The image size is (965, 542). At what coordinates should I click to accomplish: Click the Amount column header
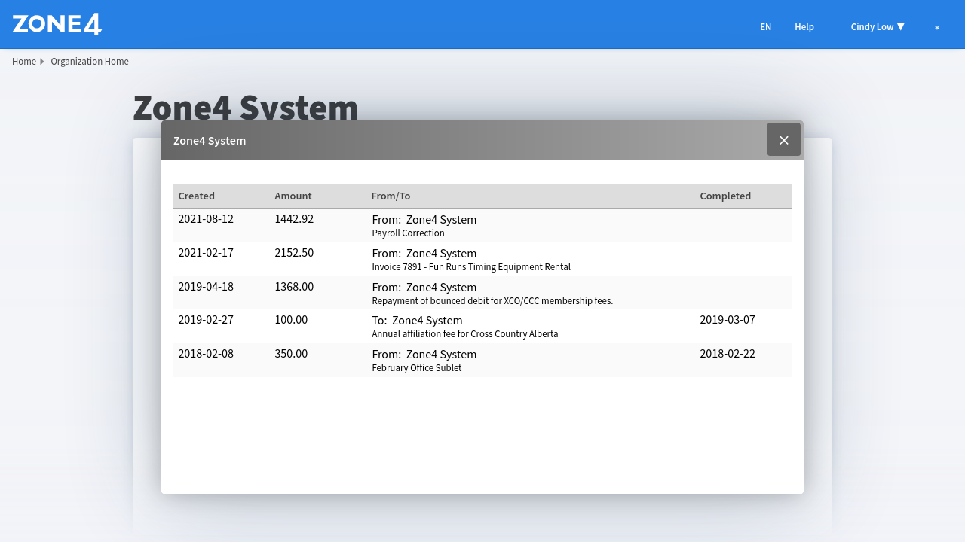point(293,196)
